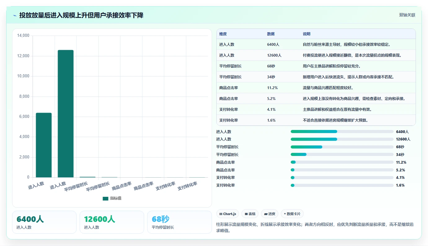Click the 68秒 progress bar
This screenshot has height=246, width=428.
[342, 147]
